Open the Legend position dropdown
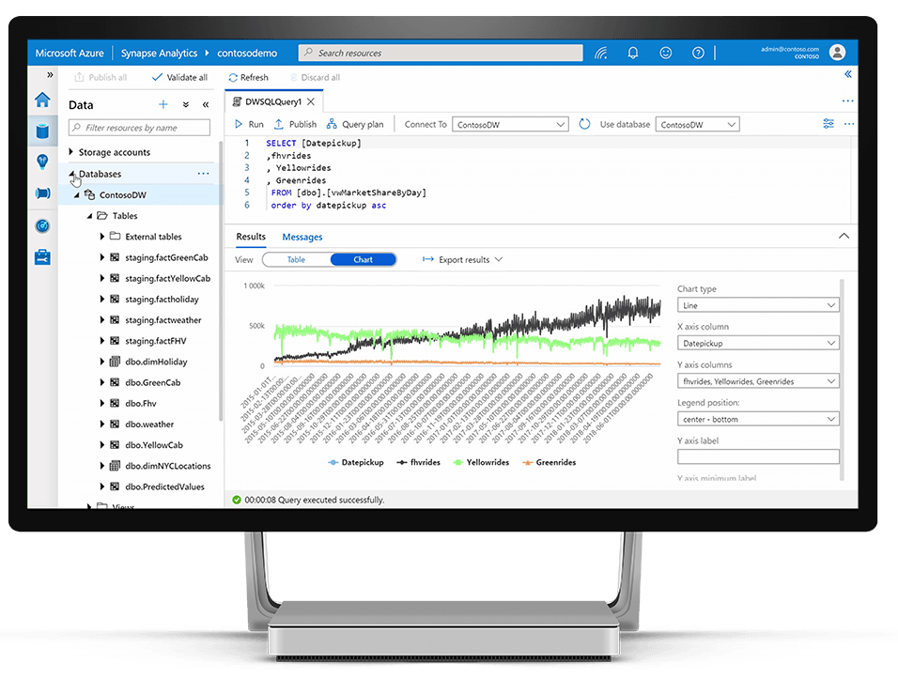This screenshot has height=679, width=898. [x=757, y=419]
